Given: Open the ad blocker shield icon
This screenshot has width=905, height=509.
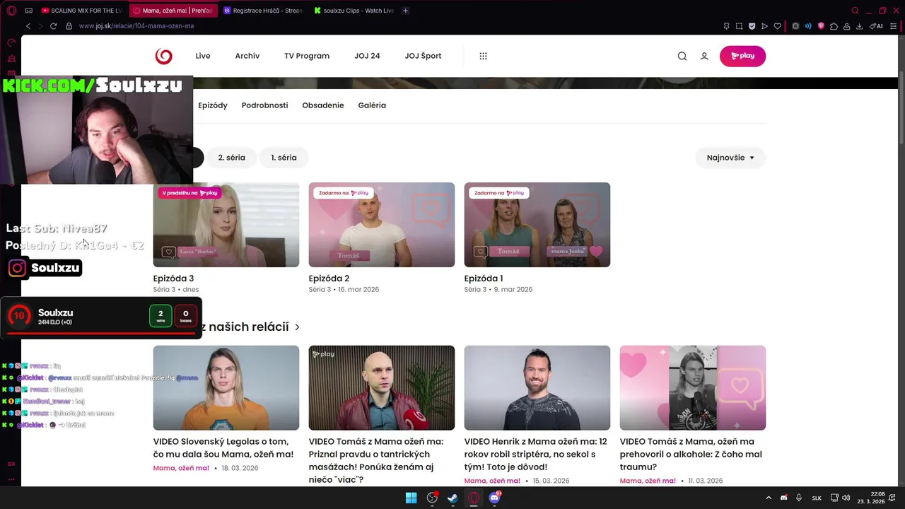Looking at the screenshot, I should pyautogui.click(x=752, y=26).
